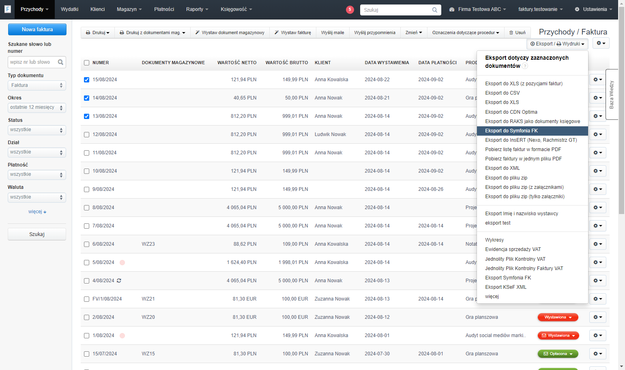The image size is (625, 370).
Task: Click the Usuń delete button
Action: (x=517, y=32)
